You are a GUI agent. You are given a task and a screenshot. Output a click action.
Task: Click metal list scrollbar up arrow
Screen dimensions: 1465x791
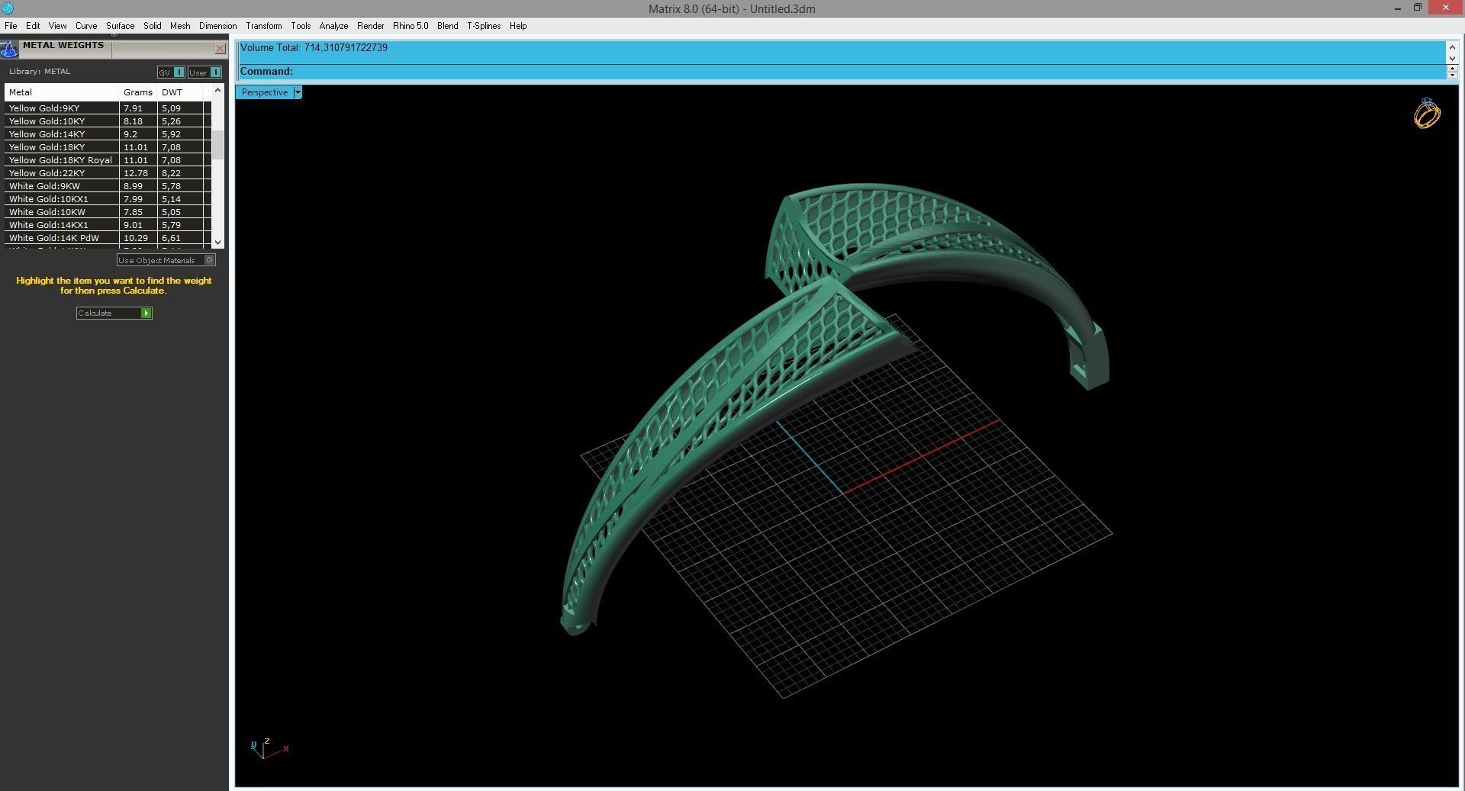click(218, 90)
